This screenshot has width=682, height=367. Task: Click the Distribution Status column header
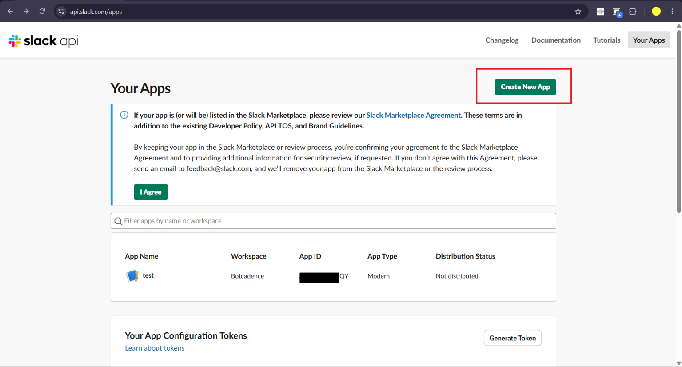pyautogui.click(x=465, y=256)
